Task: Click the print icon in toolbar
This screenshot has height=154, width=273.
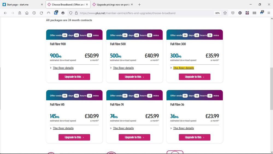Action: 63,13
